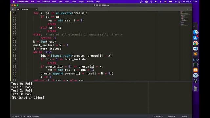The width and height of the screenshot is (210, 118).
Task: Open Books from the Dock
Action: [195, 70]
